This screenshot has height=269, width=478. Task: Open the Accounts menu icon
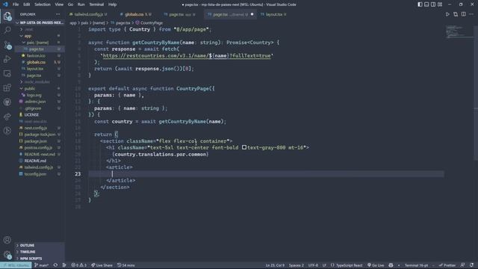[7, 240]
